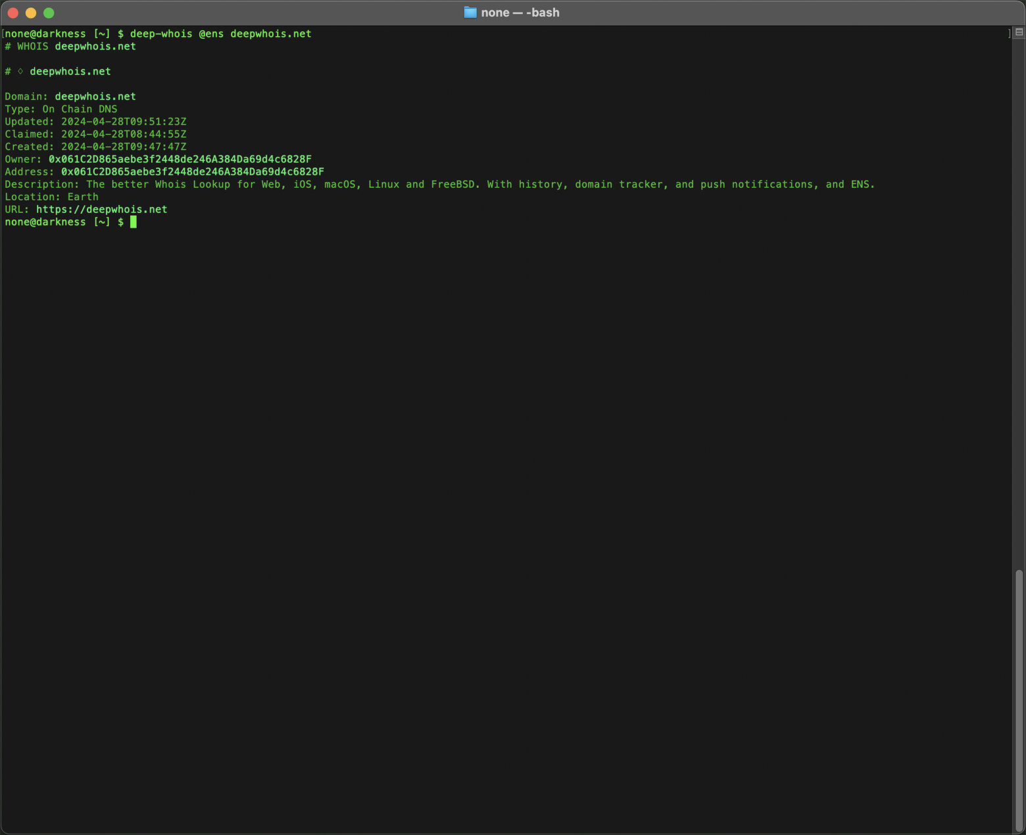
Task: Click the Type: On Chain DNS line
Action: 61,109
